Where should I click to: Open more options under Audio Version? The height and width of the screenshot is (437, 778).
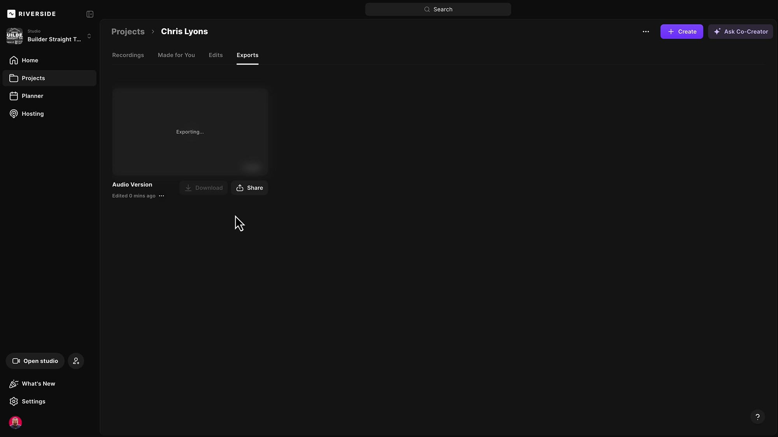click(161, 196)
